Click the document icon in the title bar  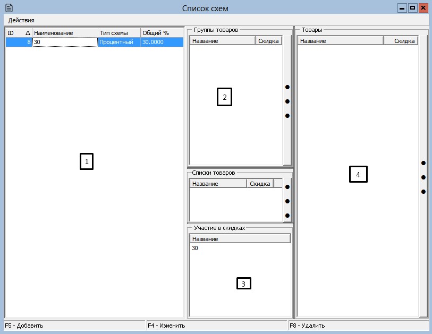click(9, 8)
